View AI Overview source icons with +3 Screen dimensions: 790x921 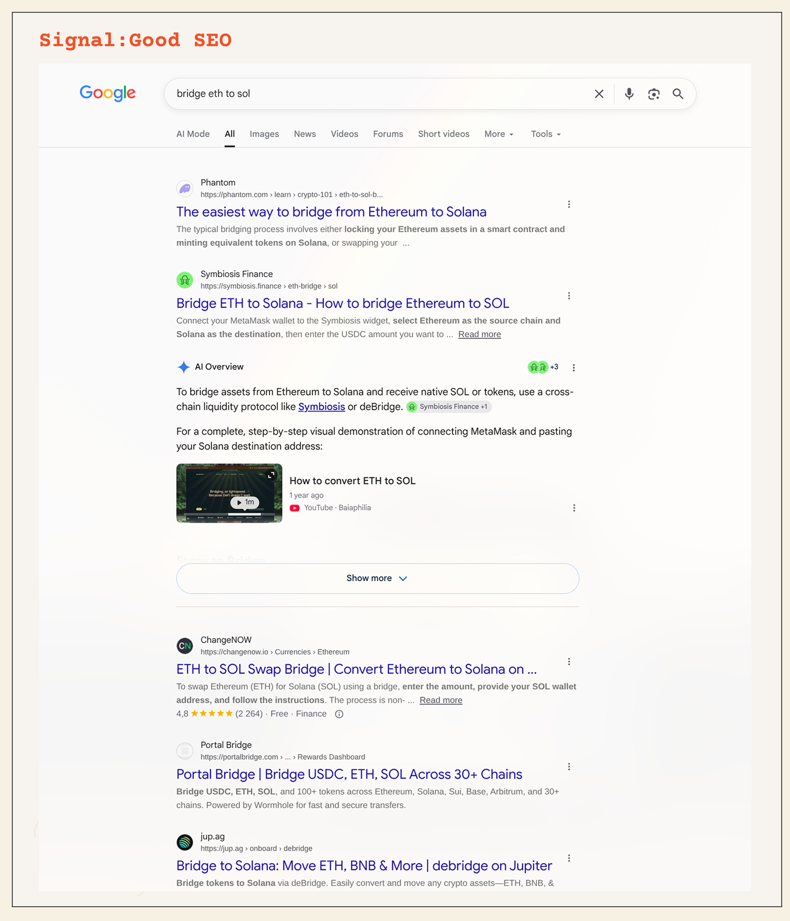click(543, 367)
